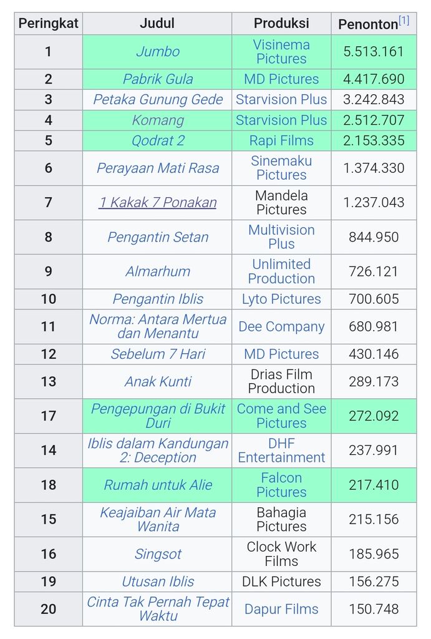Open the Qodrat 2 film link

click(x=158, y=140)
